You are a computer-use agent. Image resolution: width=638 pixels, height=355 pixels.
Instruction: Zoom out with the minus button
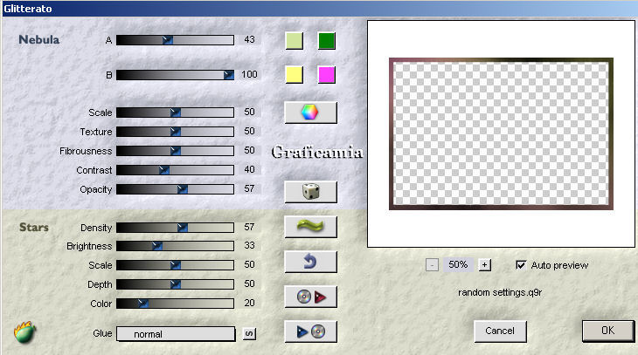pos(432,265)
